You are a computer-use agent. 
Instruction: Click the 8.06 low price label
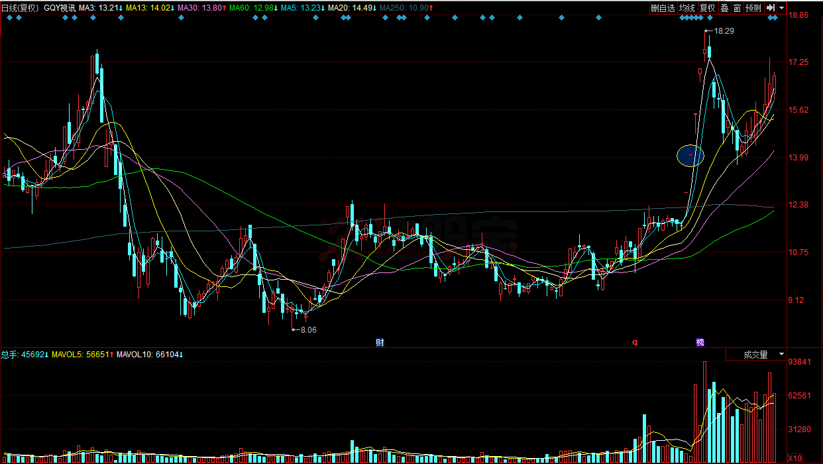click(x=308, y=329)
